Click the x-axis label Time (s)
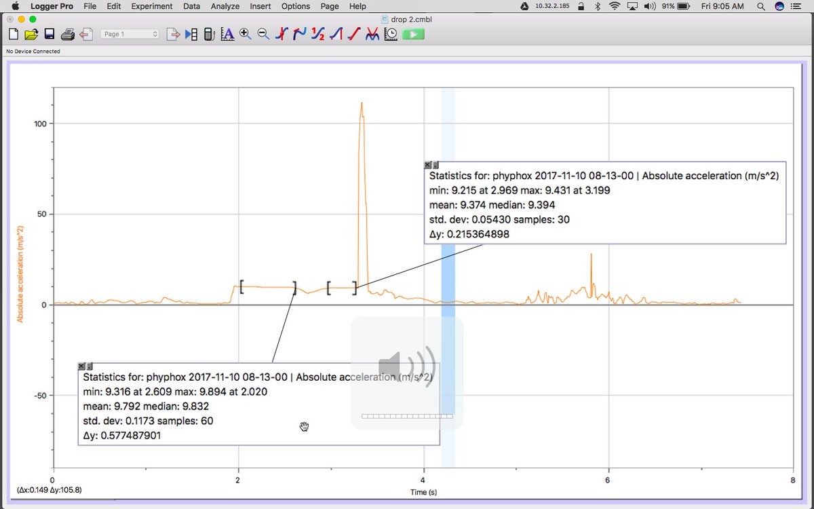 pyautogui.click(x=423, y=492)
